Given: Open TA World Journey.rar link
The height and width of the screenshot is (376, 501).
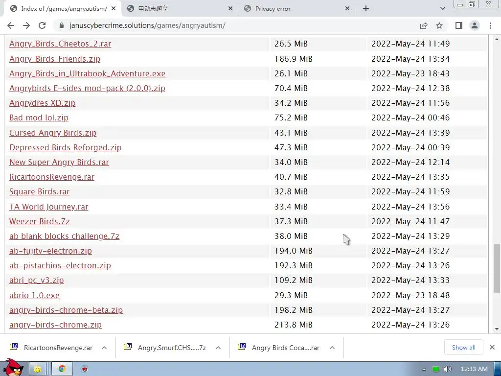Looking at the screenshot, I should 48,207.
